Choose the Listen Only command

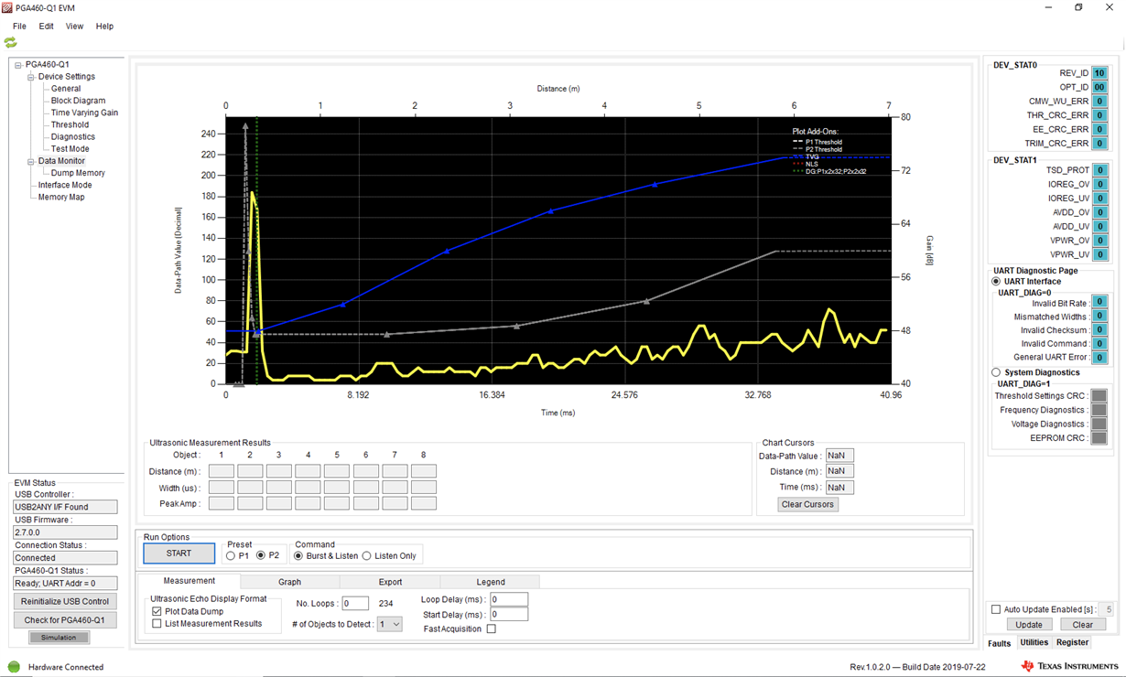(x=367, y=556)
